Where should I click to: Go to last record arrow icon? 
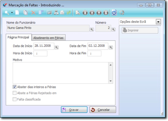106,13
